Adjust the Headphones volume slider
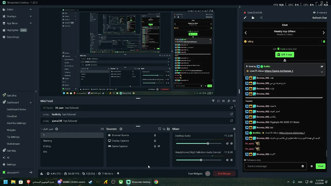The image size is (331, 186). (199, 160)
